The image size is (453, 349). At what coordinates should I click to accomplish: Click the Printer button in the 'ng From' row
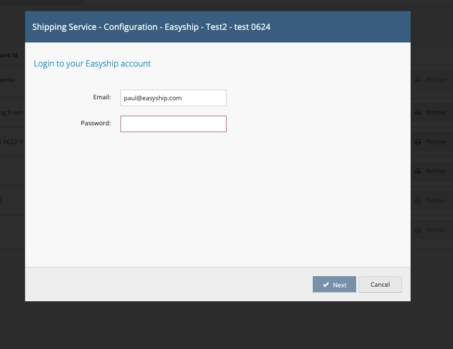(432, 113)
